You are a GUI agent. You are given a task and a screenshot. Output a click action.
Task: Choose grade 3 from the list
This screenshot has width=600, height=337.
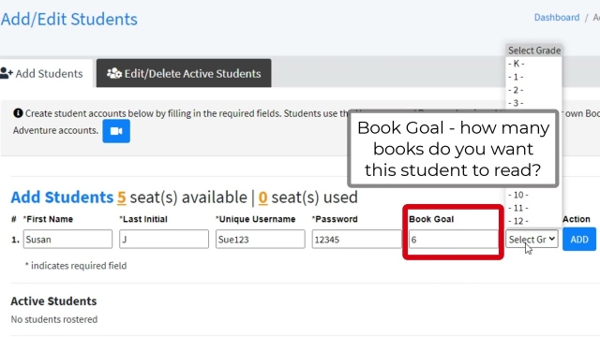pyautogui.click(x=533, y=103)
